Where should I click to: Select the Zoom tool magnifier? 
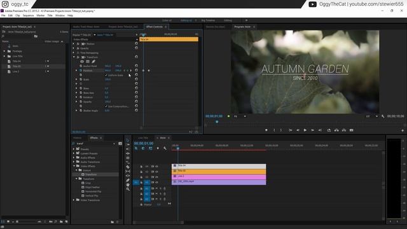click(x=128, y=190)
